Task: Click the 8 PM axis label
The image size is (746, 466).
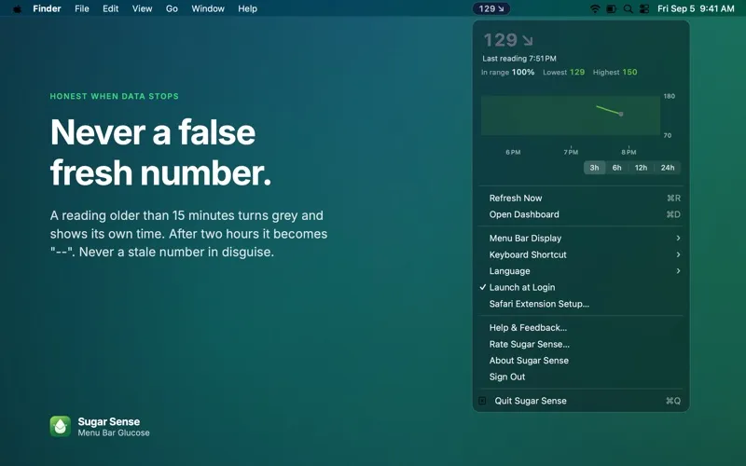Action: [629, 152]
